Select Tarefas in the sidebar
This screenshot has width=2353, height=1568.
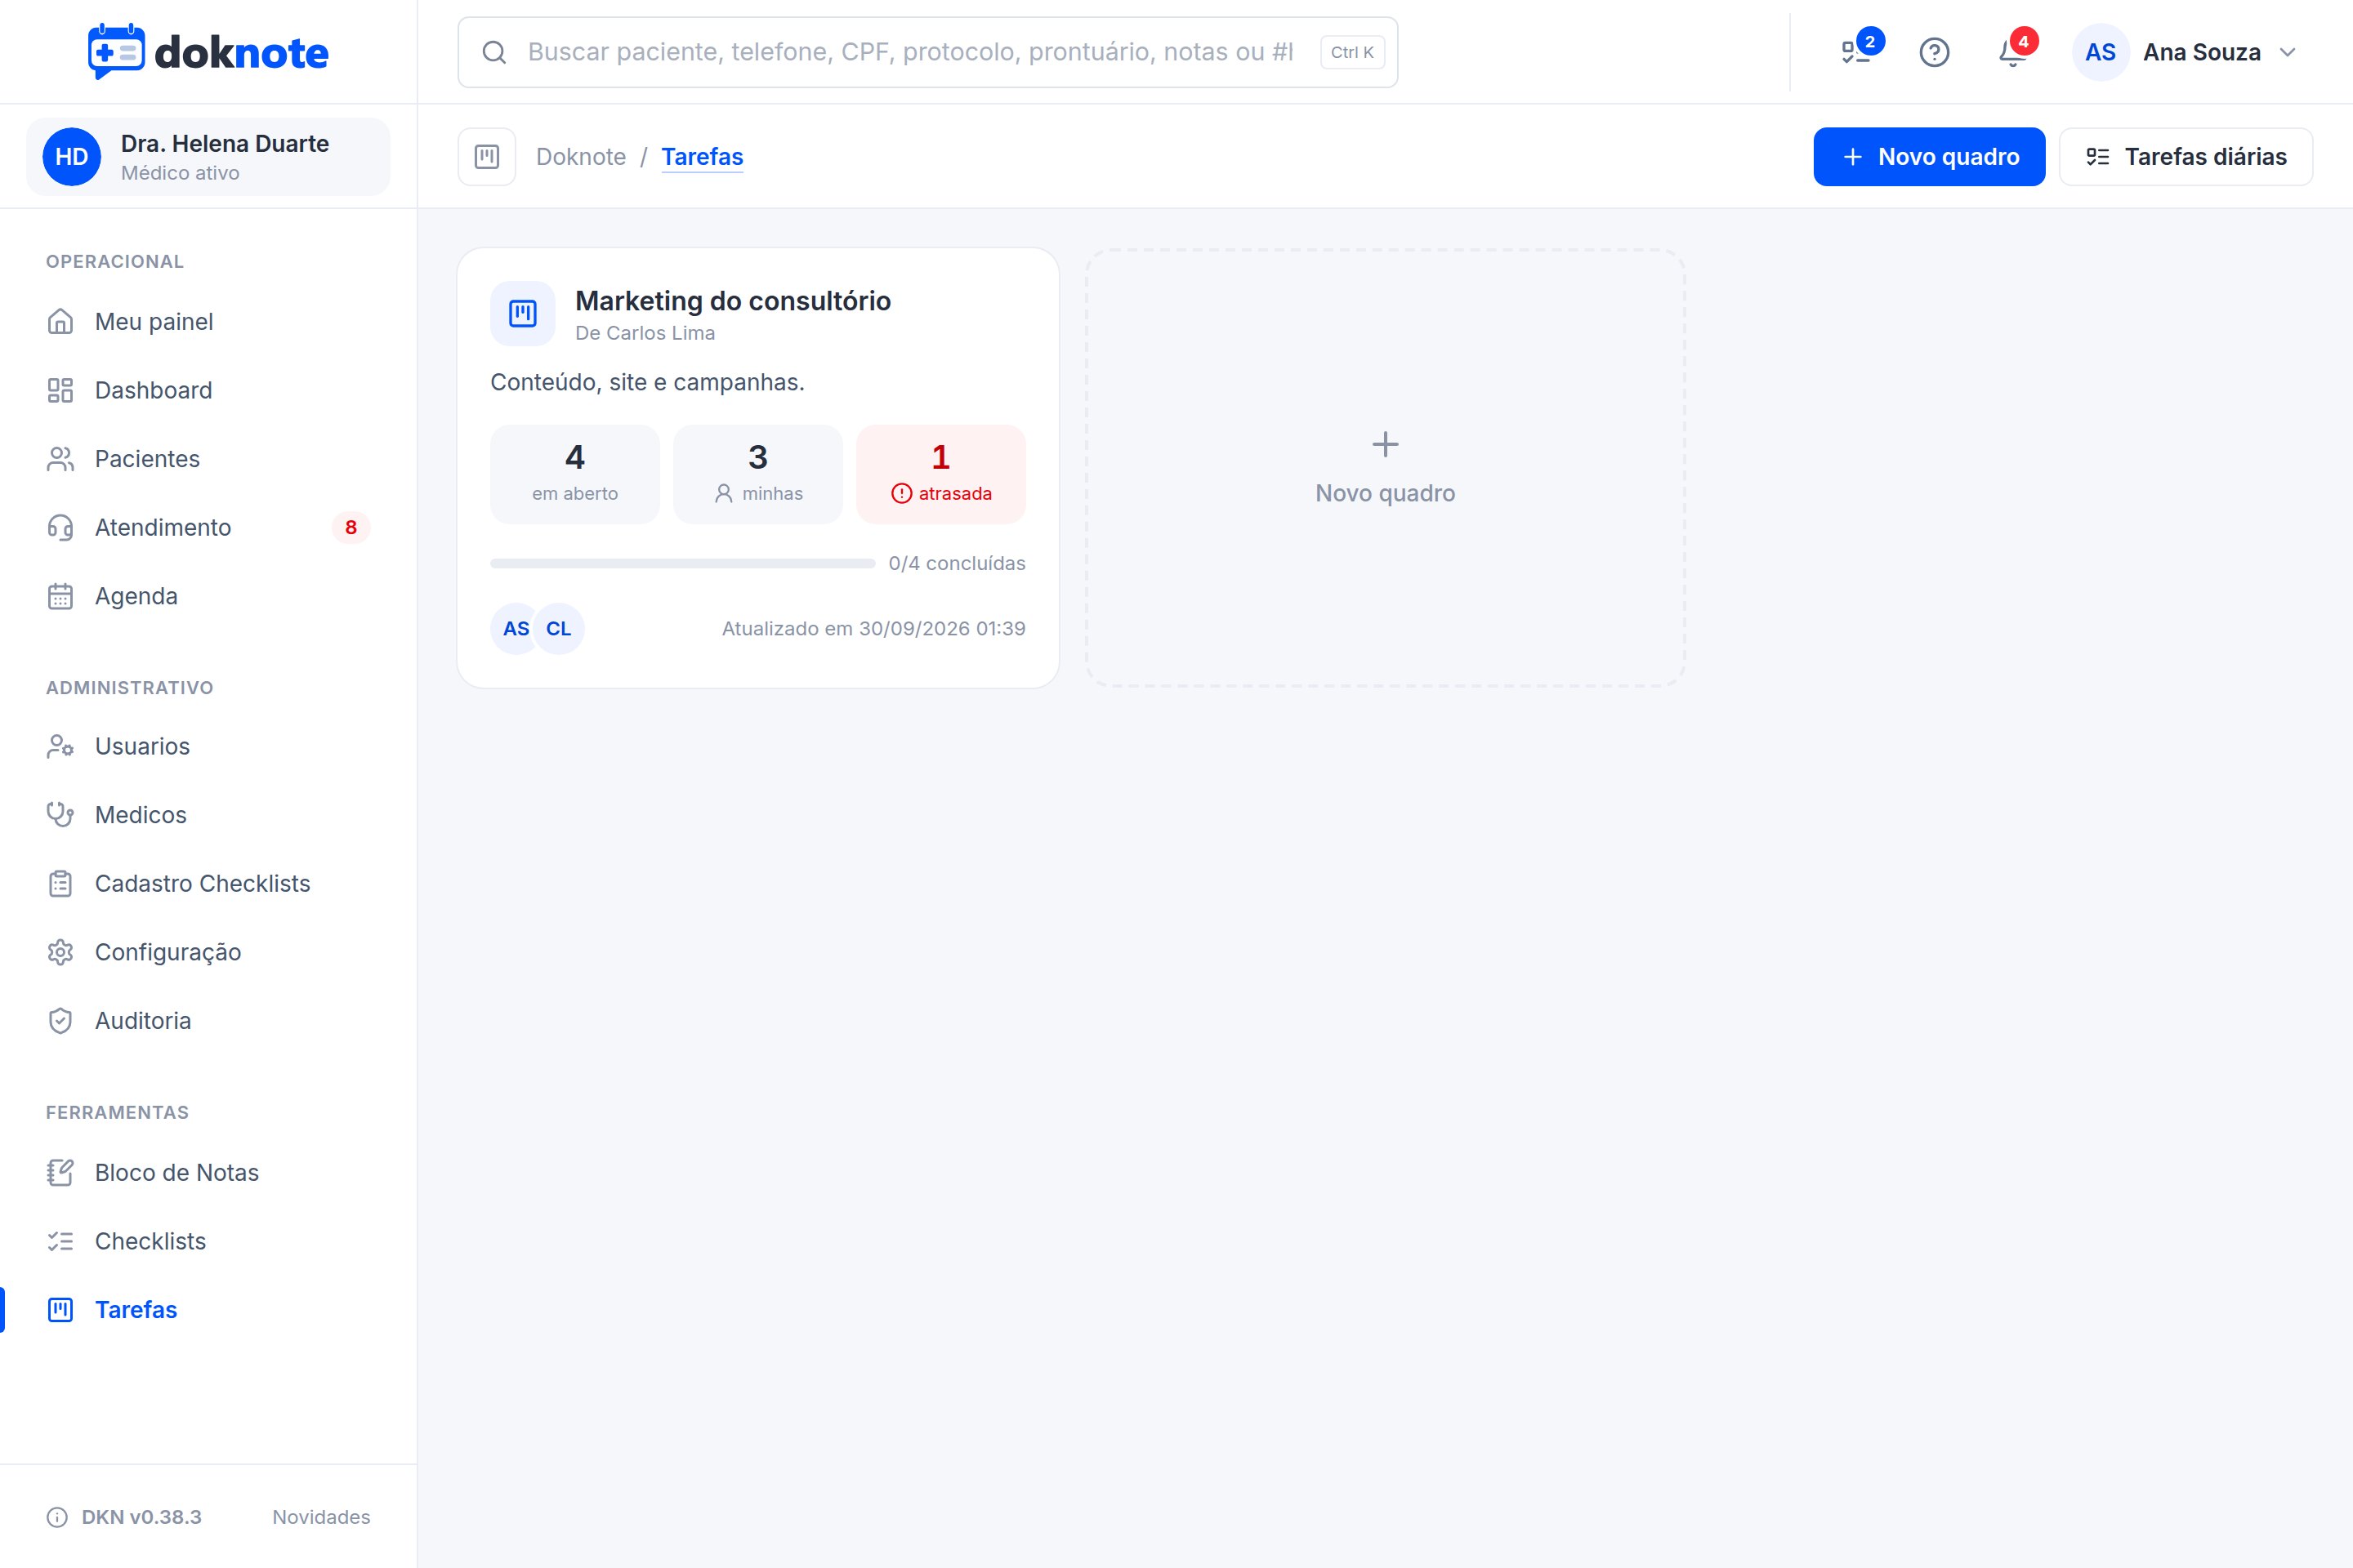(208, 1310)
